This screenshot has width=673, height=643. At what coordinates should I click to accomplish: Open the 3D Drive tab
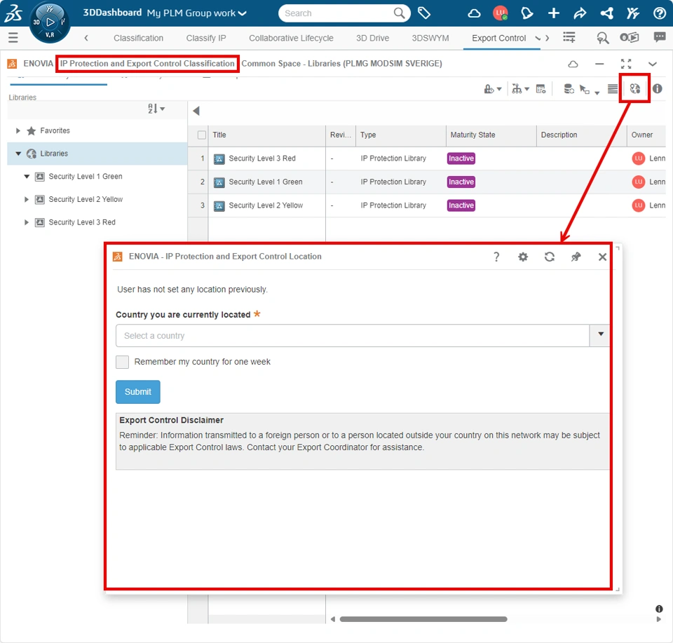point(372,38)
